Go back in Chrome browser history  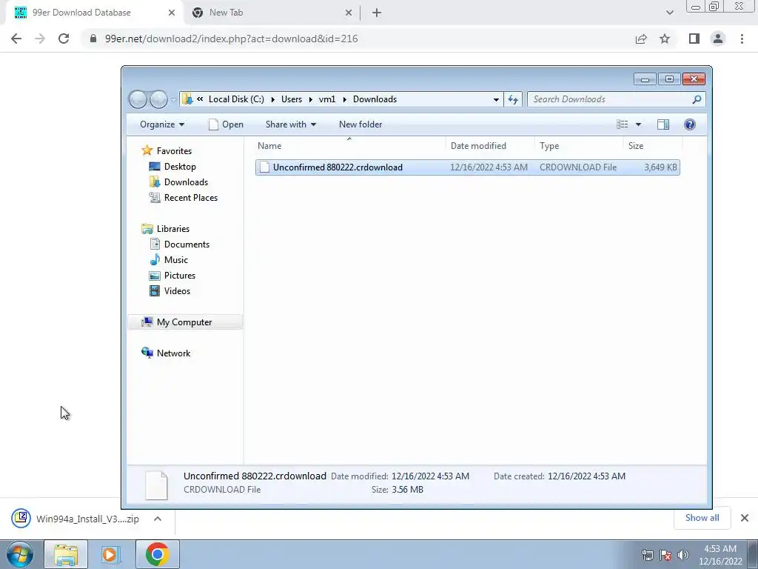coord(16,39)
